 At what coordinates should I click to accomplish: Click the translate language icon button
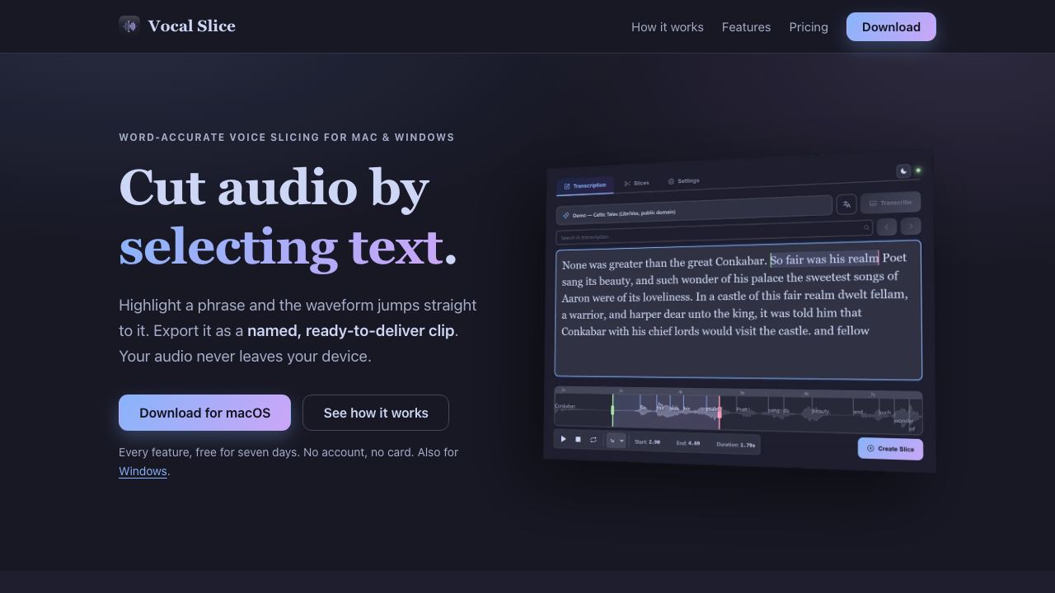coord(846,204)
